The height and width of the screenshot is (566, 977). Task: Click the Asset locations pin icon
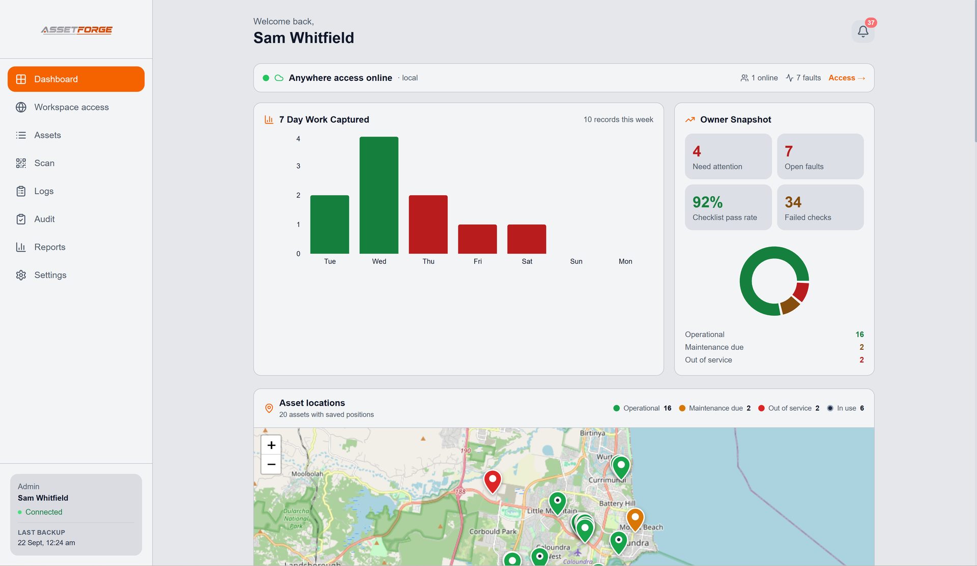(269, 408)
